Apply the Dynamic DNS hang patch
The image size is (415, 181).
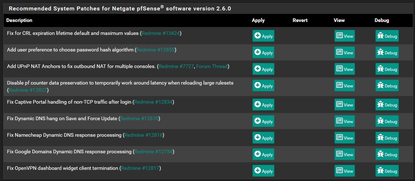263,121
